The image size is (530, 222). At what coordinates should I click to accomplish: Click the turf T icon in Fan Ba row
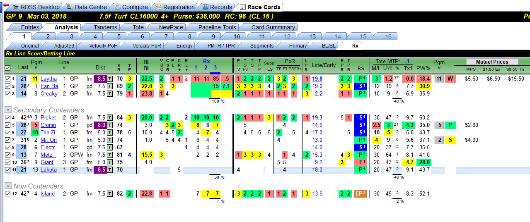(x=110, y=86)
